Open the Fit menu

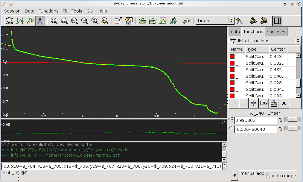[65, 11]
